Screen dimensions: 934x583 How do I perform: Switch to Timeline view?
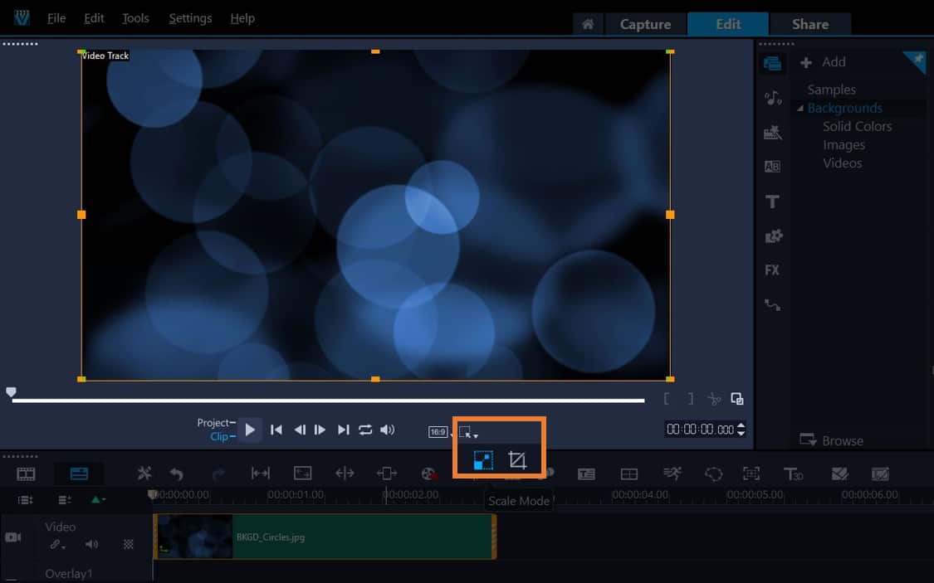(x=79, y=474)
